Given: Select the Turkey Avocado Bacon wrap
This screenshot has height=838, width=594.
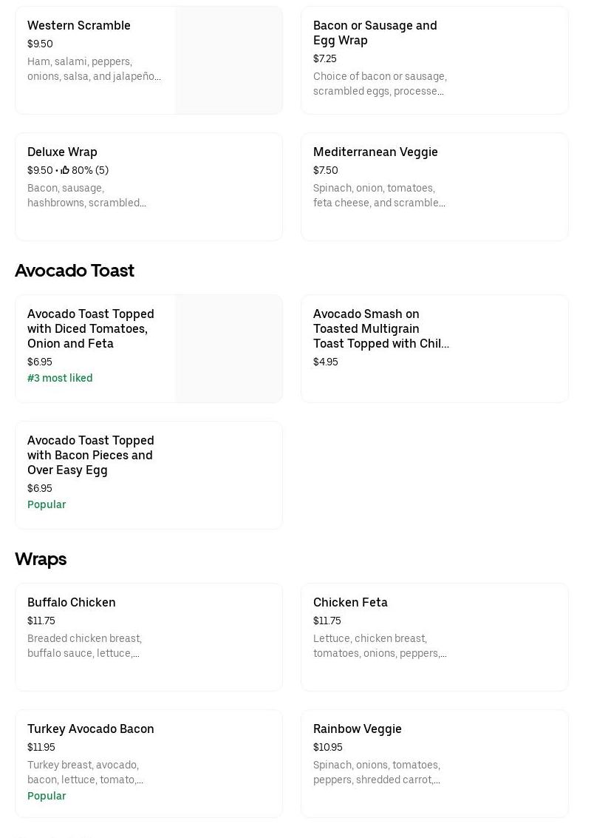Looking at the screenshot, I should (x=91, y=729).
